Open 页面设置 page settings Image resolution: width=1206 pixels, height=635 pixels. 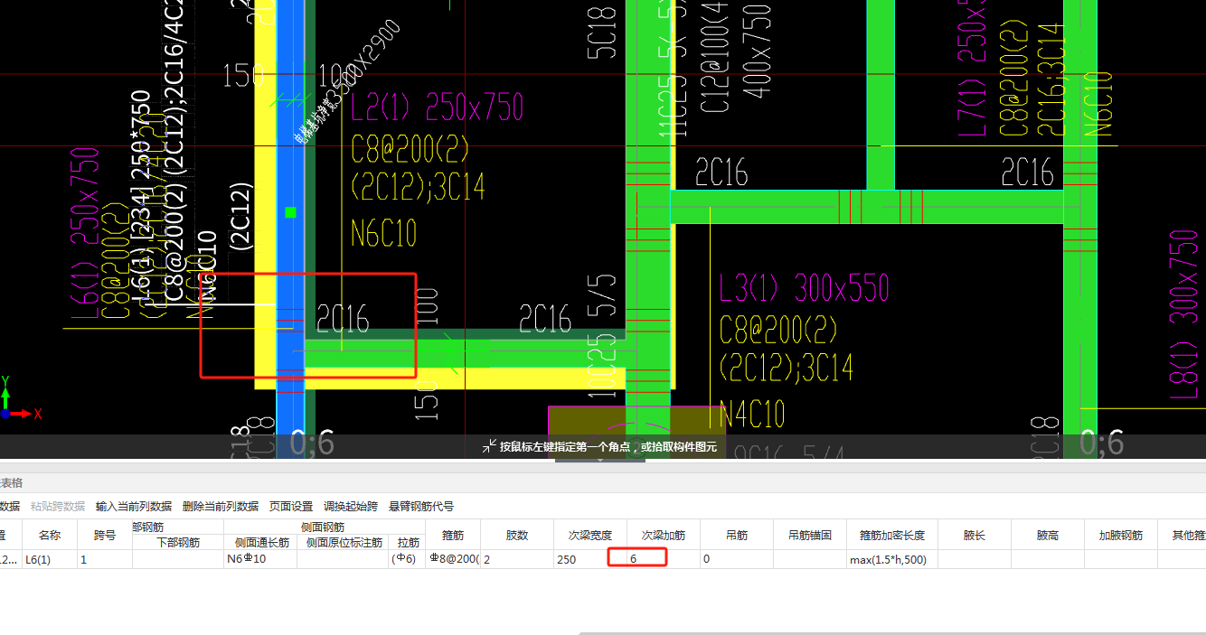point(291,507)
